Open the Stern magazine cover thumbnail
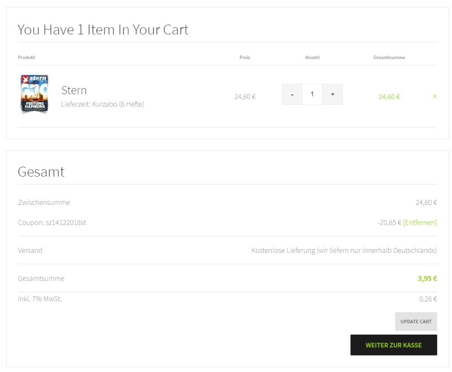This screenshot has width=452, height=372. point(34,94)
